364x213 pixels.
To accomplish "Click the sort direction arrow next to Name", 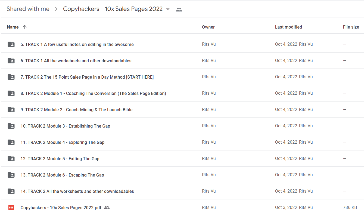I will pos(25,27).
